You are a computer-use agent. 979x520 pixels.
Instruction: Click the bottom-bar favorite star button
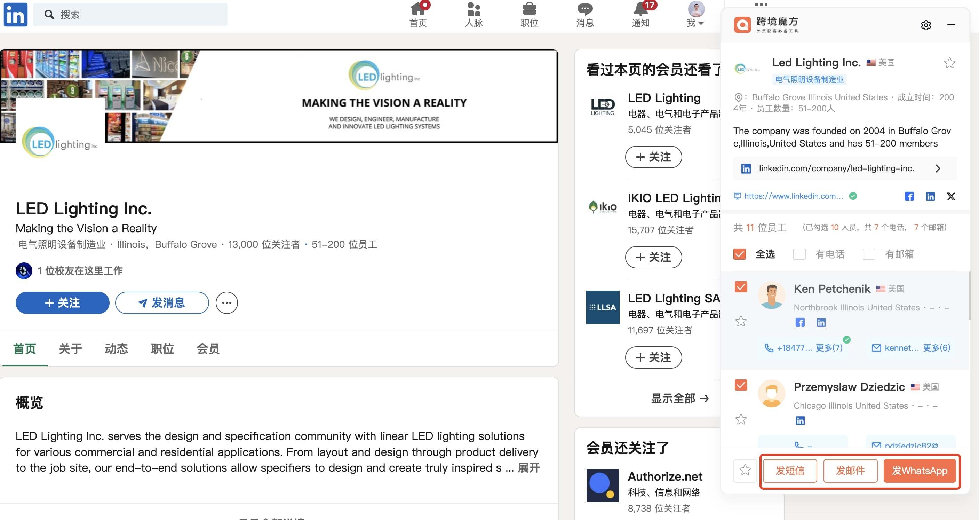click(x=745, y=471)
